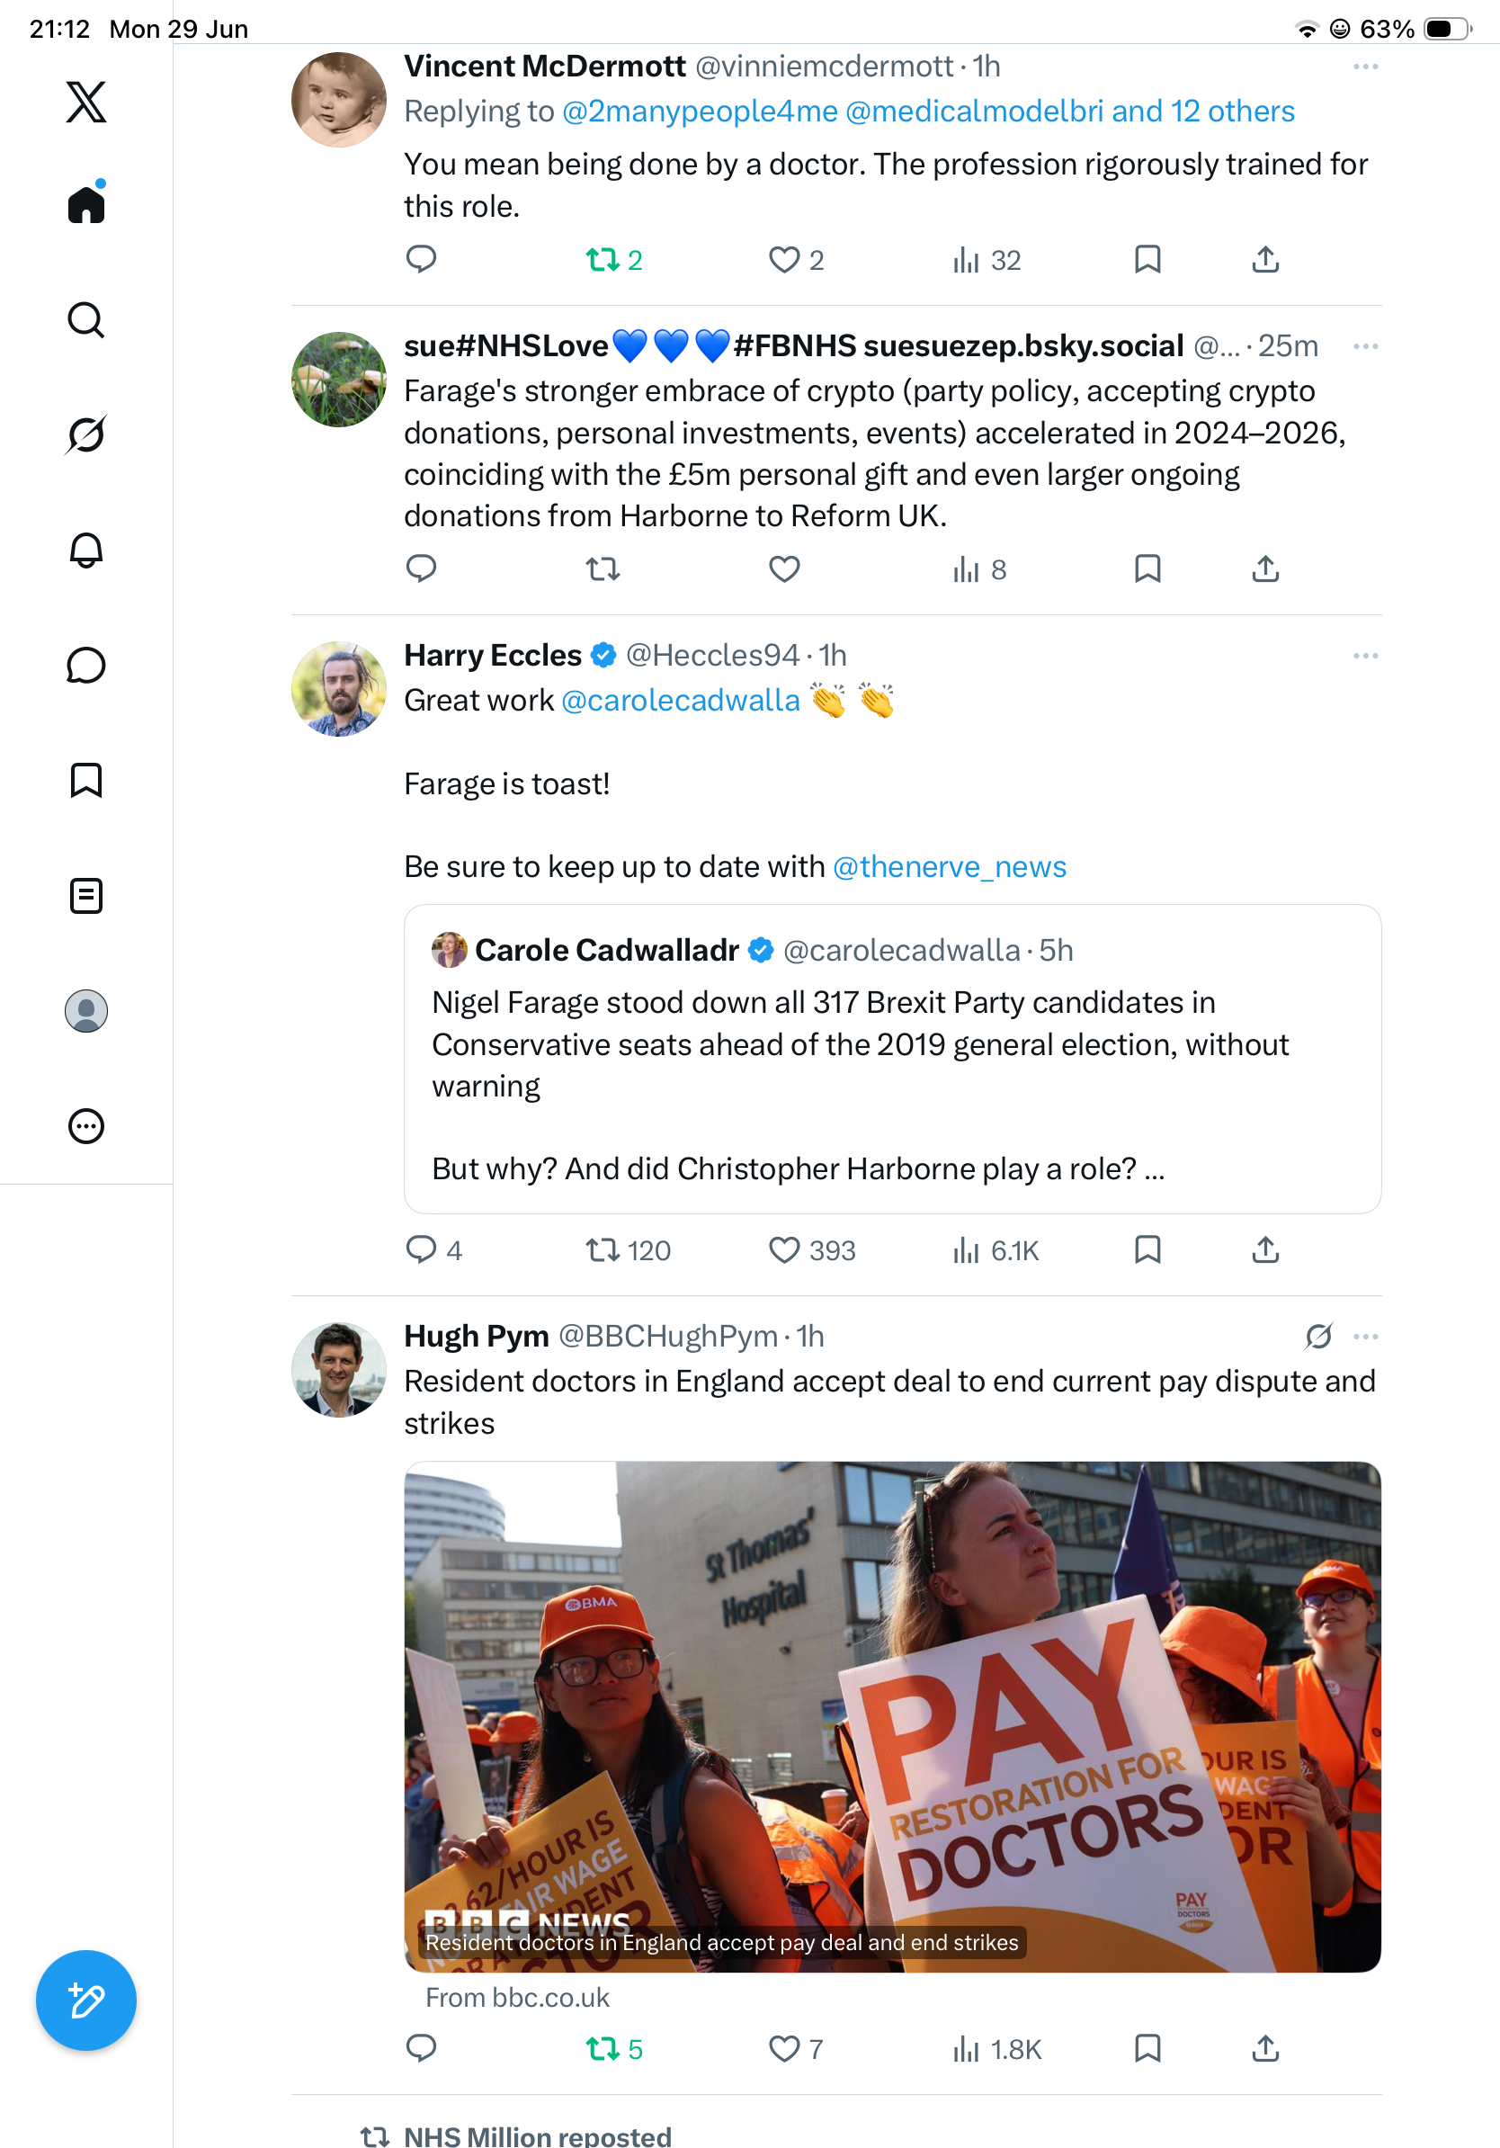Open more options on Vincent McDermott's post

pyautogui.click(x=1365, y=67)
